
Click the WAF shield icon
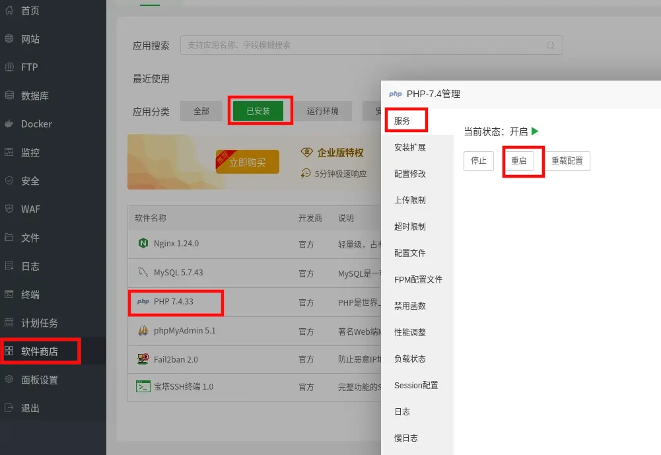tap(9, 209)
